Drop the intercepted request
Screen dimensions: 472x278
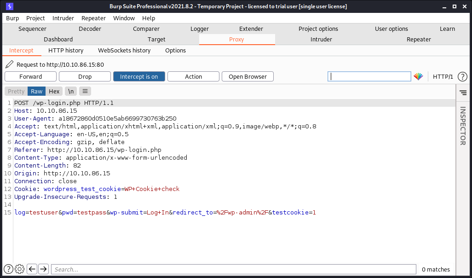[x=85, y=76]
